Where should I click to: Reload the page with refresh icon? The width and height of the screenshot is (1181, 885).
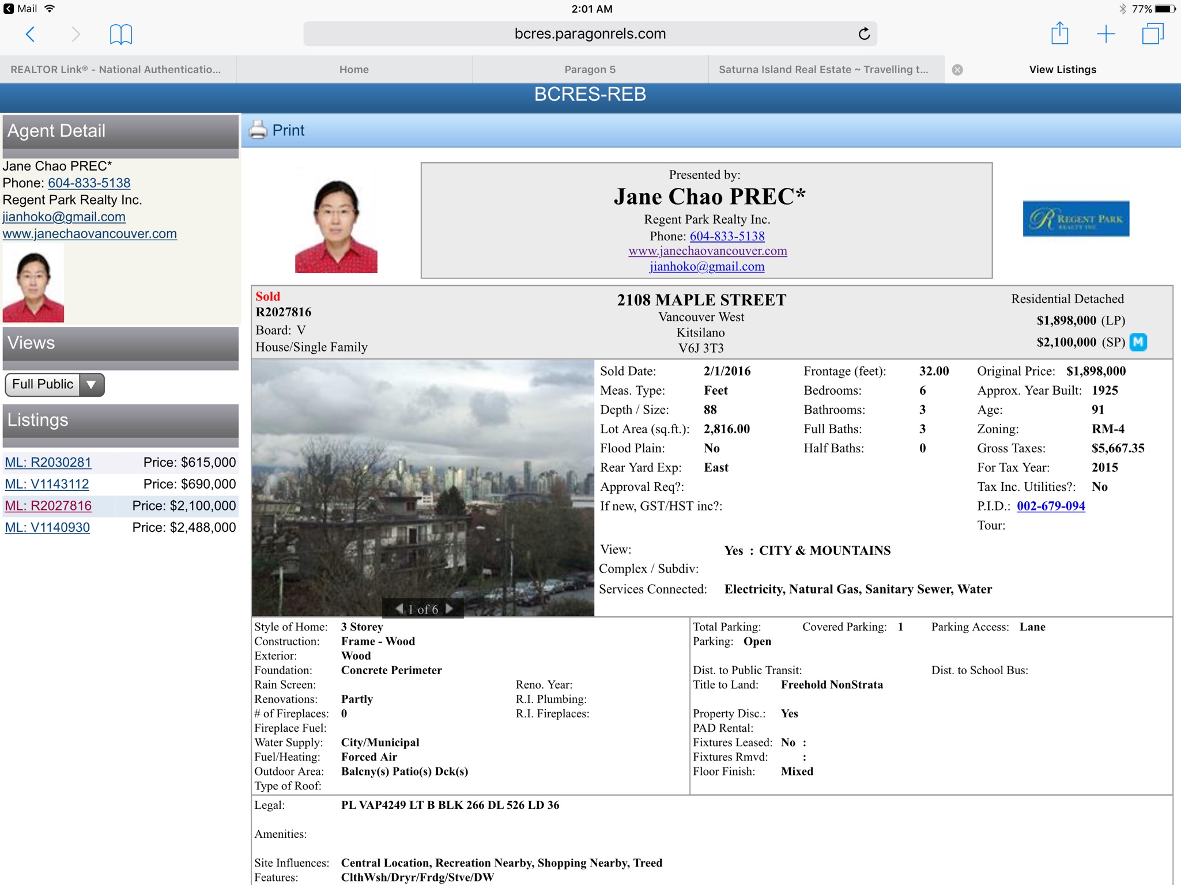click(x=863, y=34)
